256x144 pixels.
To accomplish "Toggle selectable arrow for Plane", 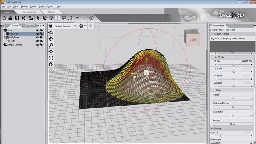I will click(x=42, y=30).
